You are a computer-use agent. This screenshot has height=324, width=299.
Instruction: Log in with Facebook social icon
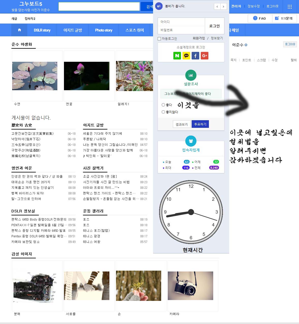195,56
